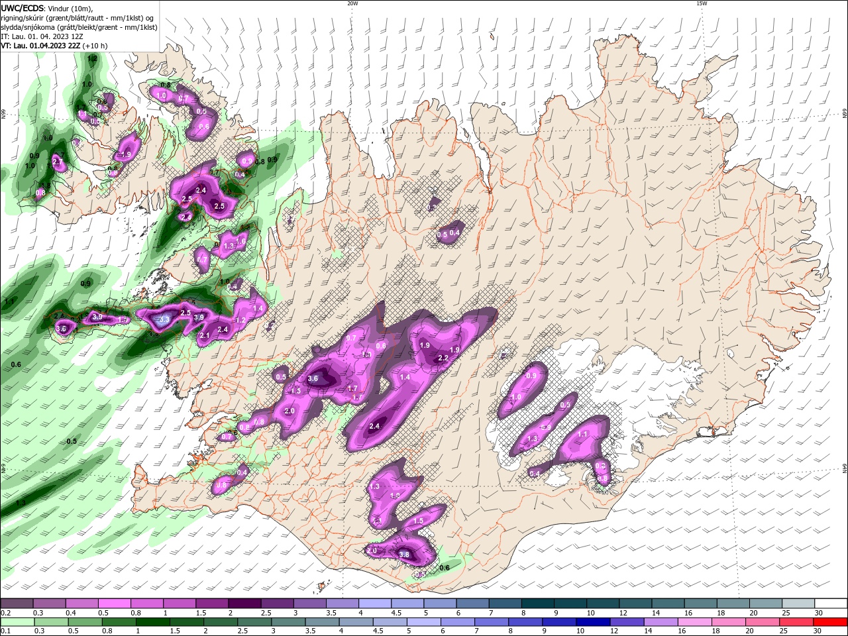Pick the slate blue swatch between 6 and 7, top row
Screen dimensions: 848x636
472,603
